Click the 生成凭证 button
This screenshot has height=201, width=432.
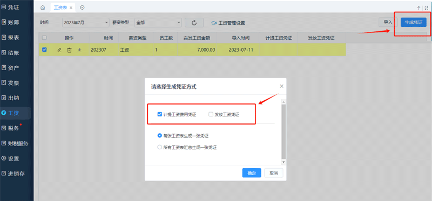click(414, 23)
